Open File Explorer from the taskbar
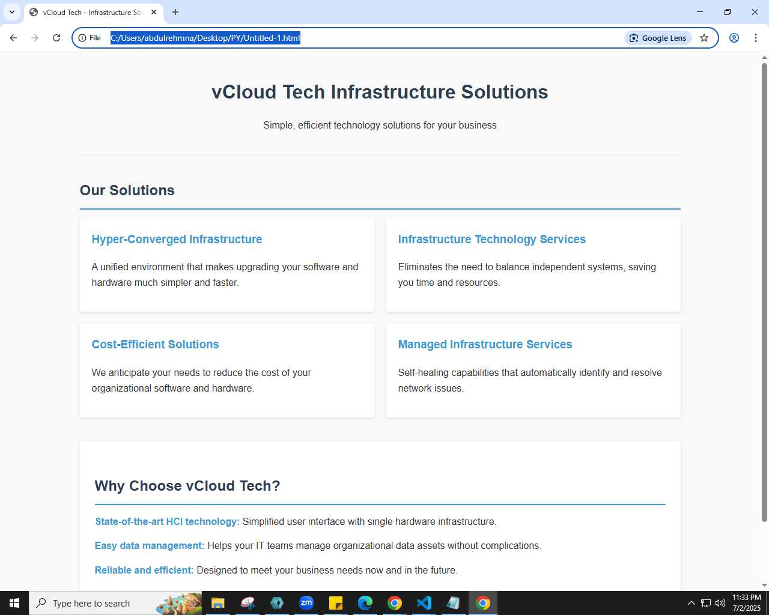 coord(217,603)
